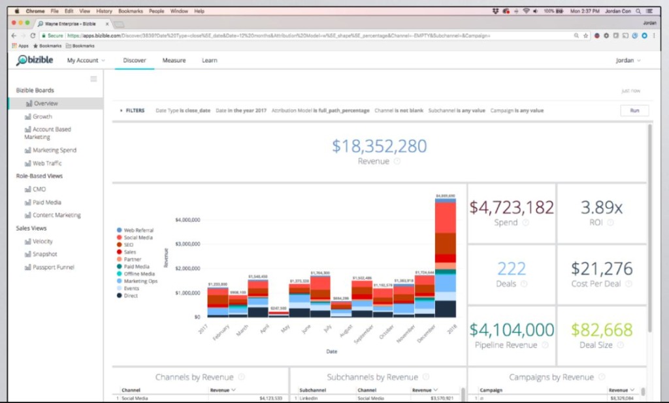Viewport: 669px width, 403px height.
Task: Click the Web Traffic chart icon
Action: pyautogui.click(x=27, y=163)
